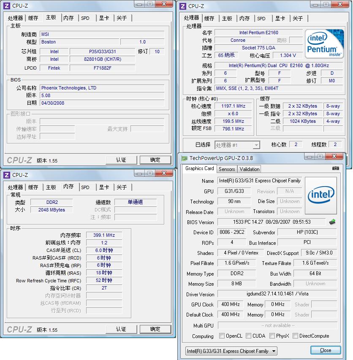Viewport: 353px width, 360px height.
Task: Click the title icon of the CPU-Z processor window
Action: pyautogui.click(x=182, y=6)
